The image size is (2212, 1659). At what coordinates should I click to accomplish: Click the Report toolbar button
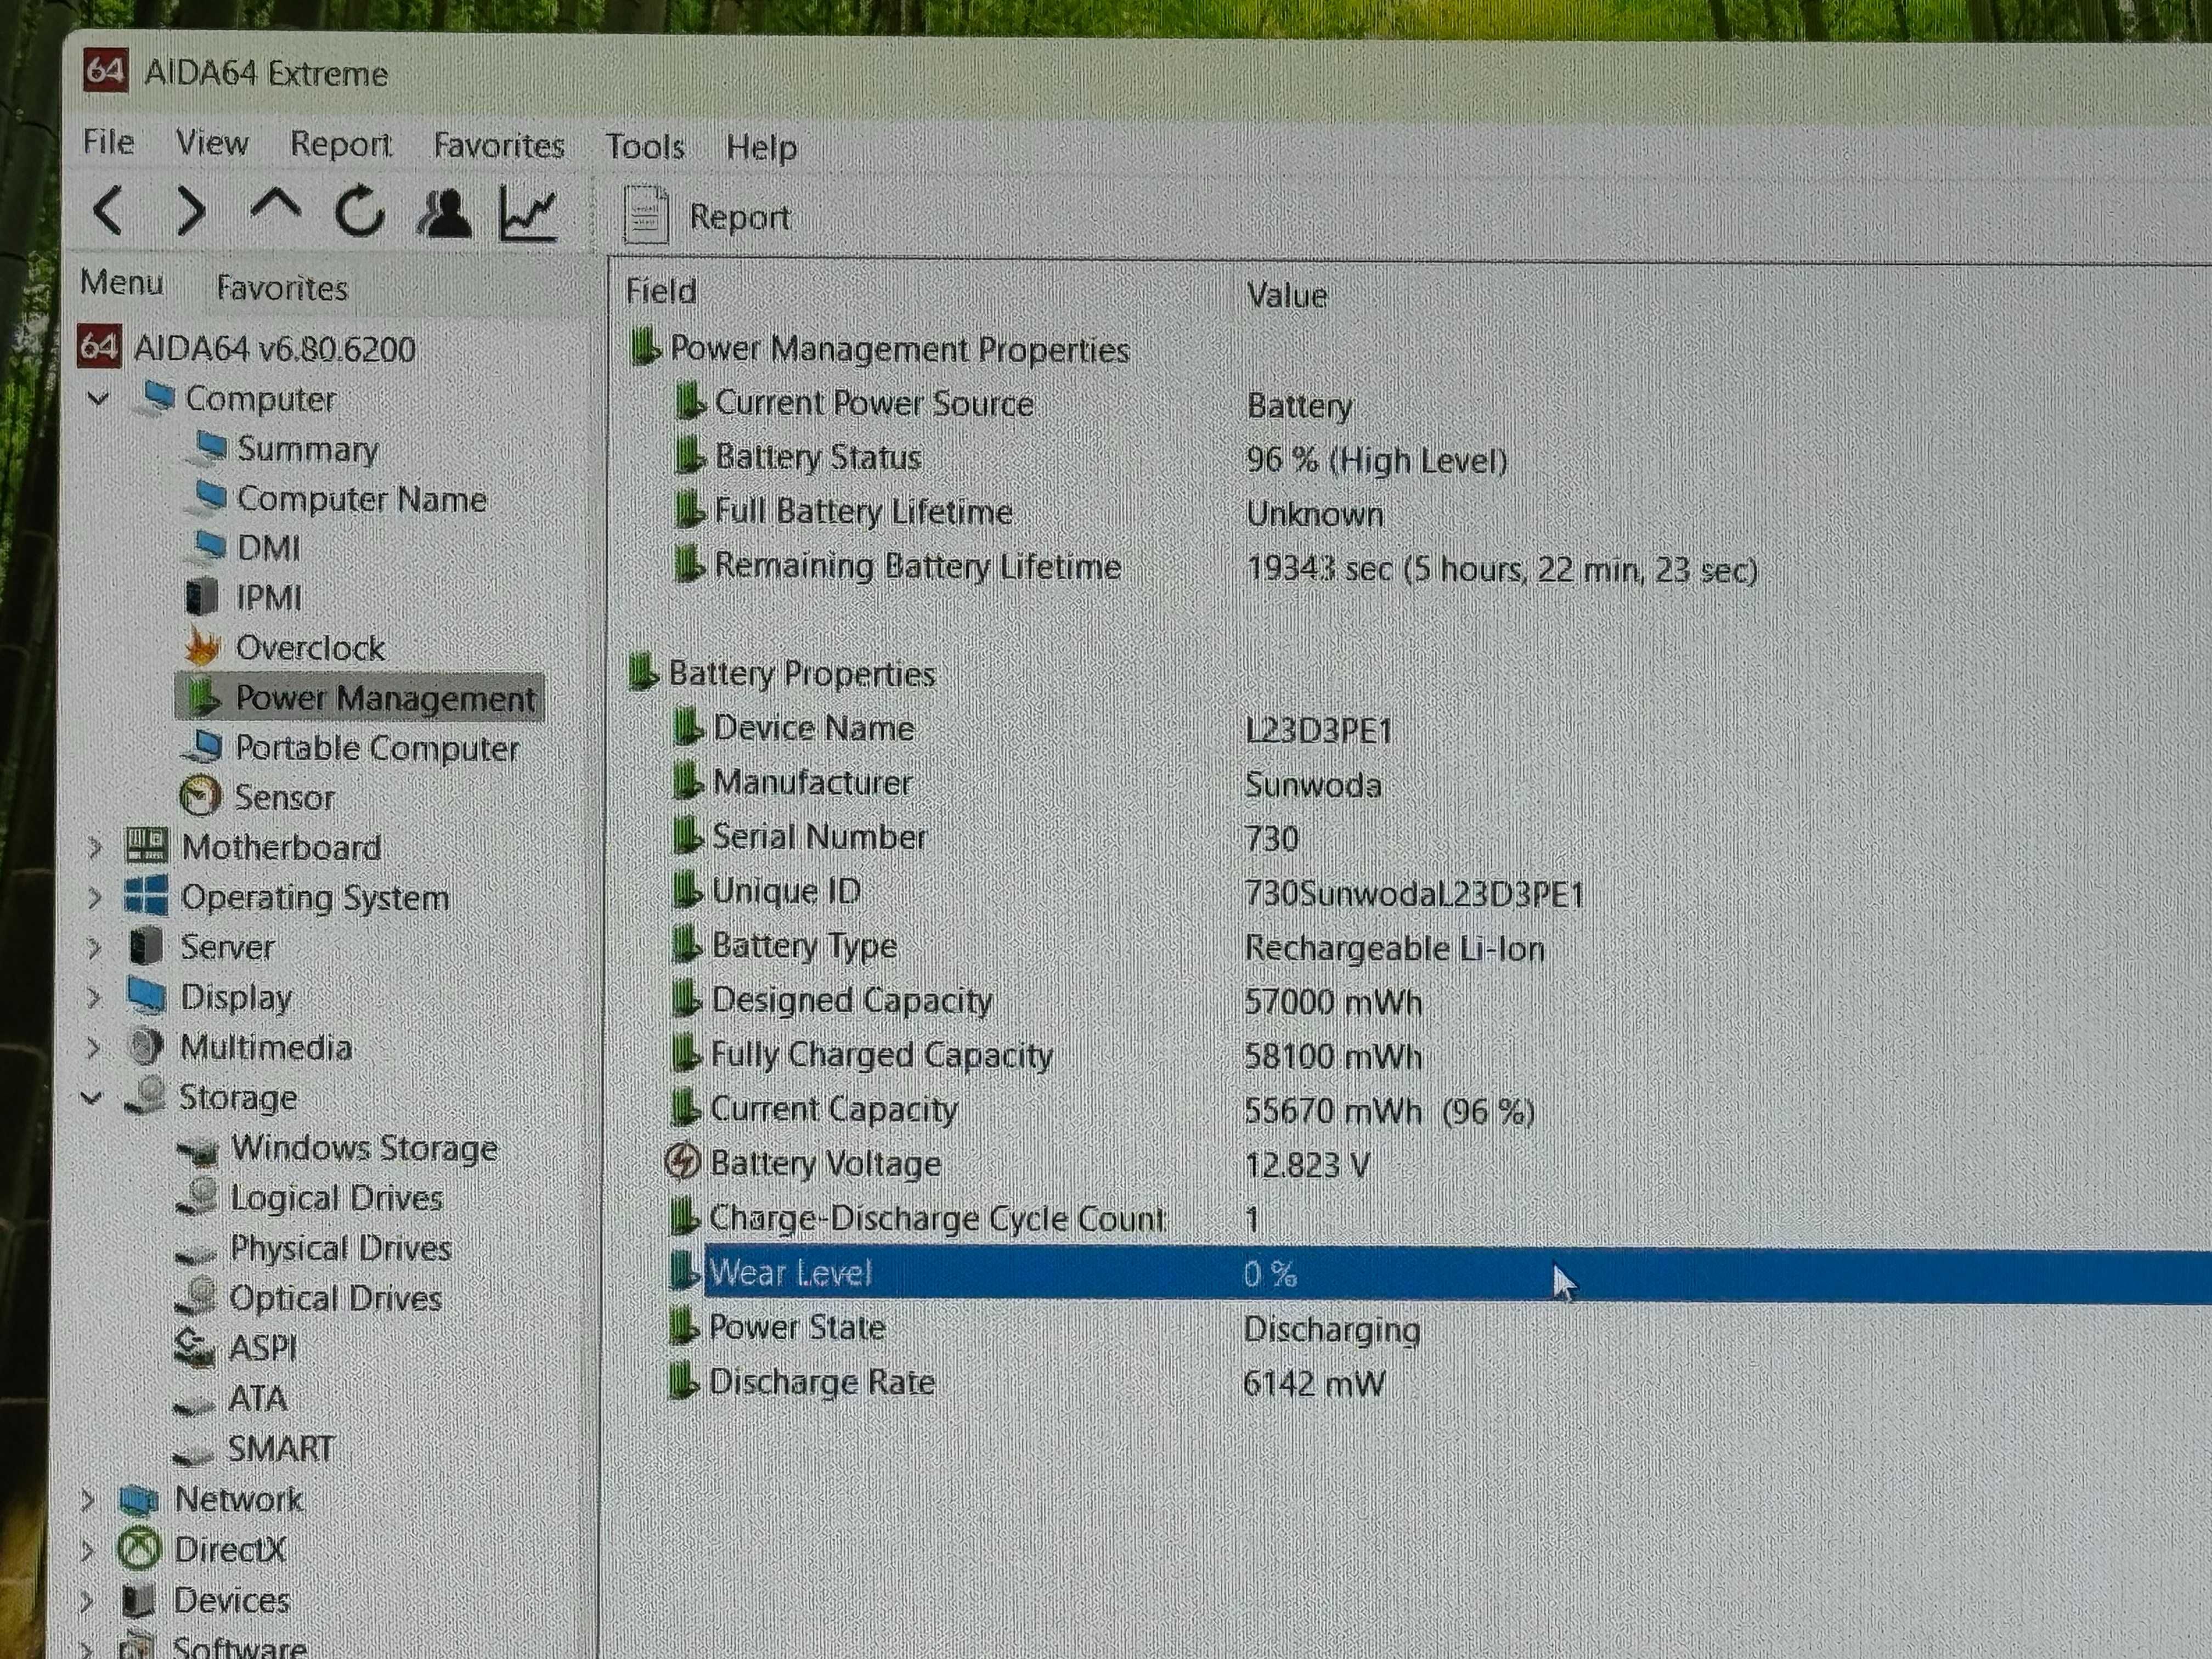click(x=707, y=216)
